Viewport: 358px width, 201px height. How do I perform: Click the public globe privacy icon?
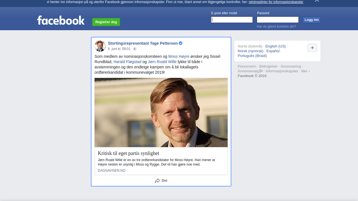(135, 49)
